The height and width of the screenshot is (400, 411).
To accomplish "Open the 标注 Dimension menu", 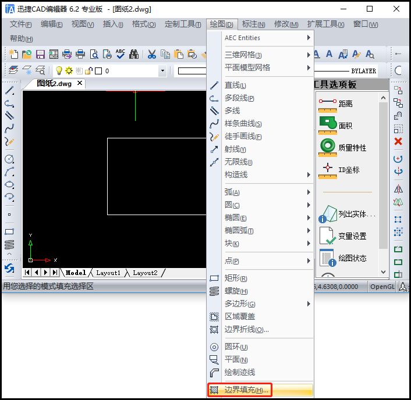I will (253, 24).
